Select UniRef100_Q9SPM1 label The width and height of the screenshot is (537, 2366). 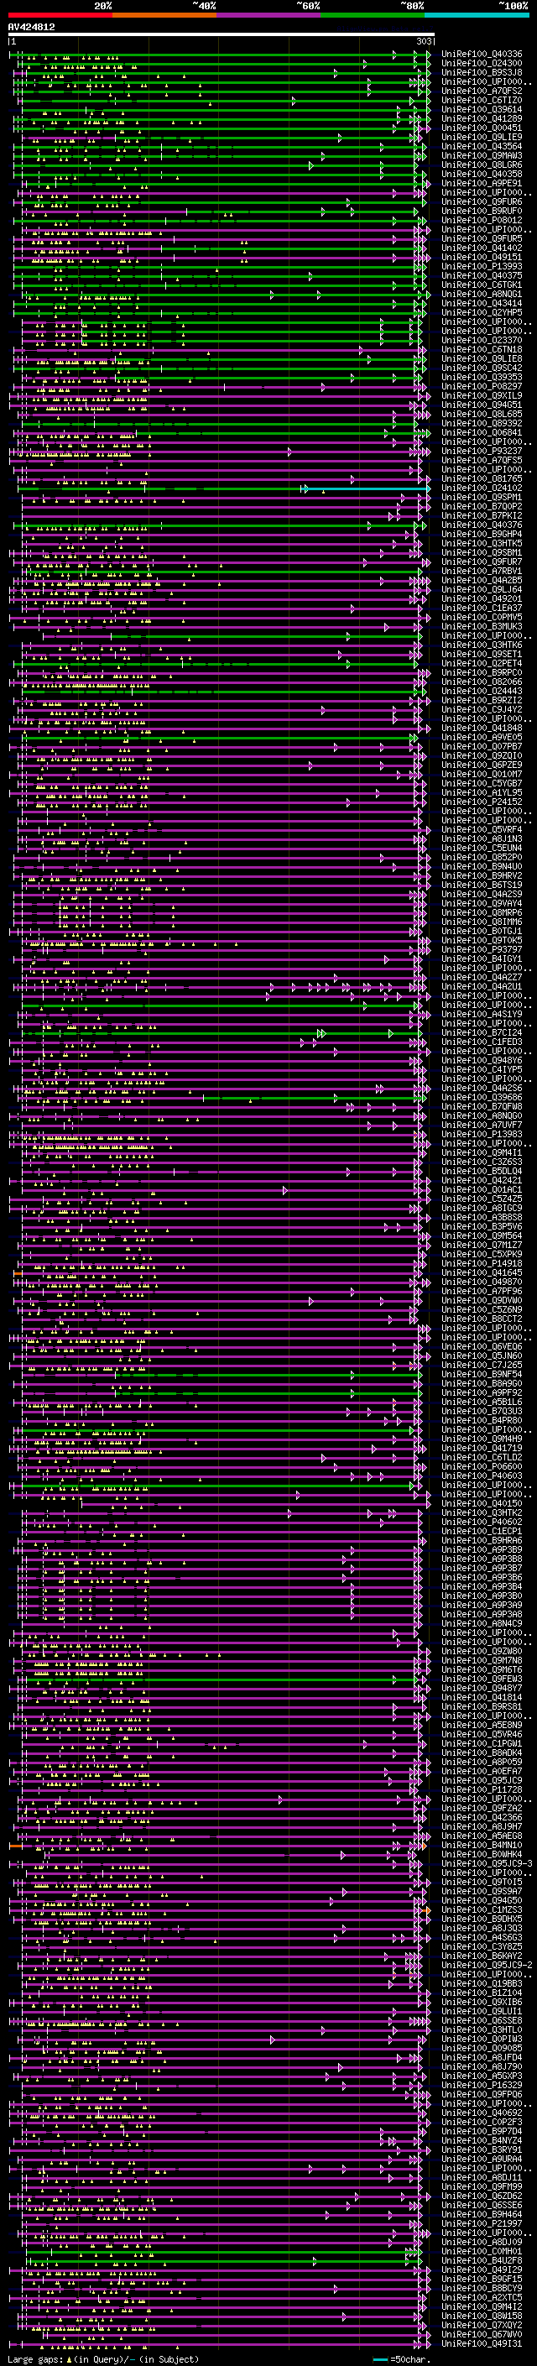pyautogui.click(x=482, y=497)
